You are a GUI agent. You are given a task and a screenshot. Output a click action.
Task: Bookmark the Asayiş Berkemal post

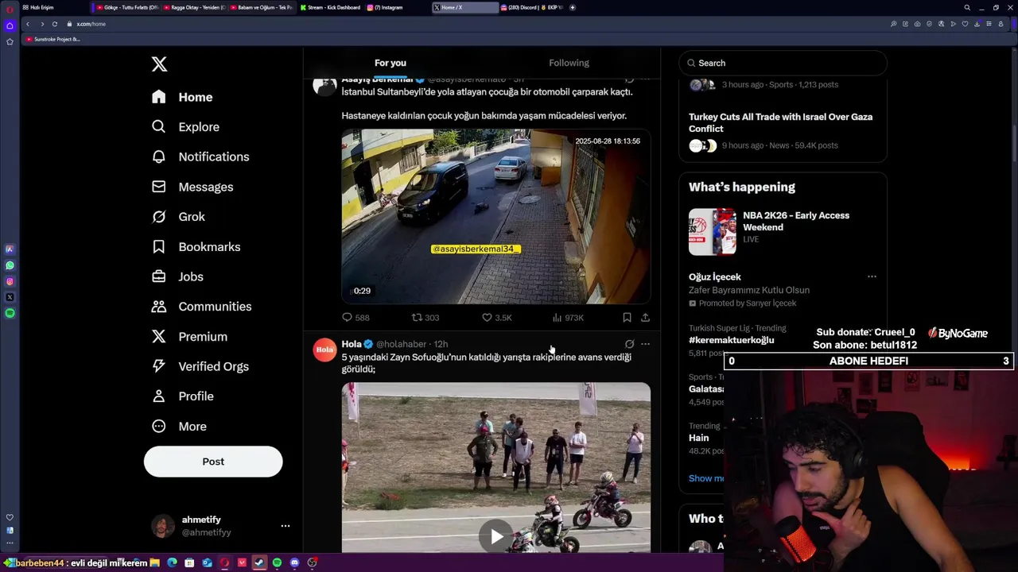627,318
